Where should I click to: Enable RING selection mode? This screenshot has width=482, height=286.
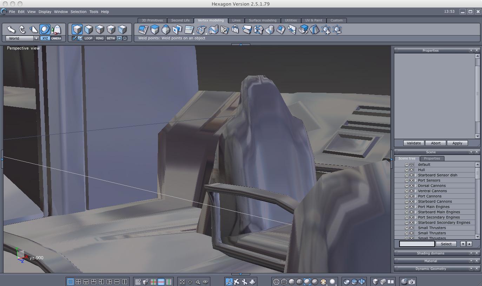pyautogui.click(x=100, y=38)
